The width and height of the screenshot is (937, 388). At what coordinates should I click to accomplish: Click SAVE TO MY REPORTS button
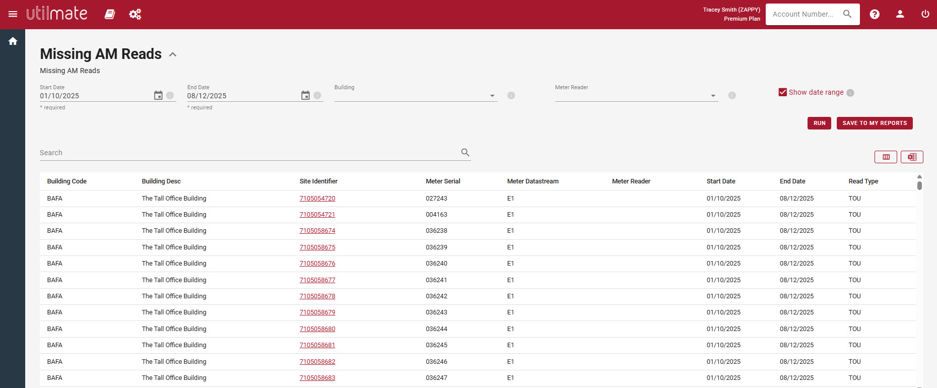(x=875, y=123)
